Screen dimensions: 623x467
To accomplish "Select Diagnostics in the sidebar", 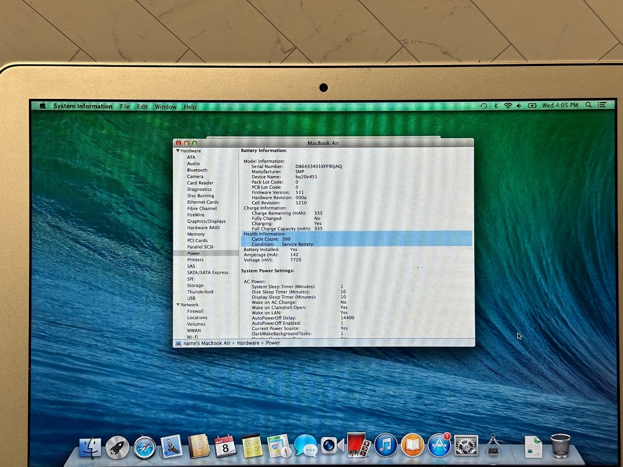I will (x=199, y=190).
